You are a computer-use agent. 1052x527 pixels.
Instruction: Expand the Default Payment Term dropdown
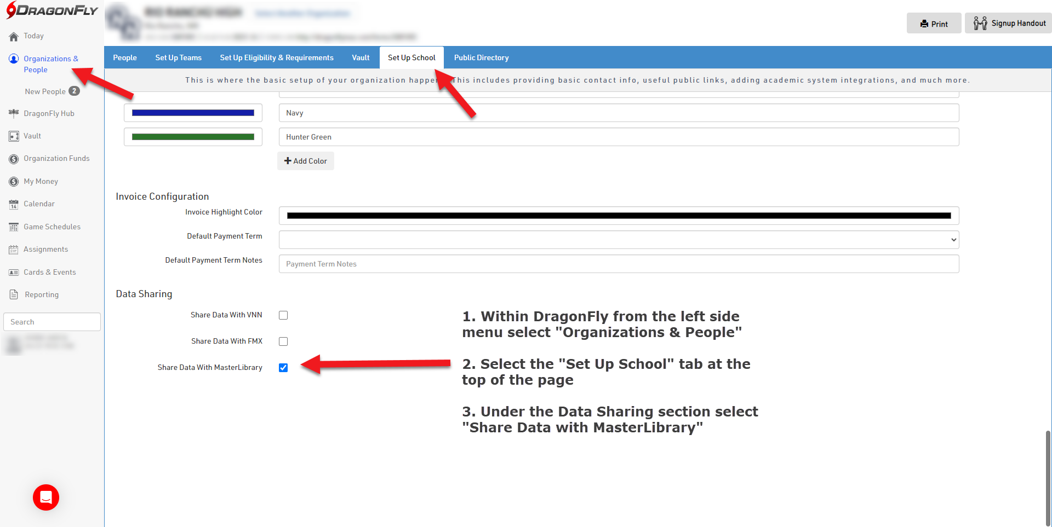[x=619, y=240]
